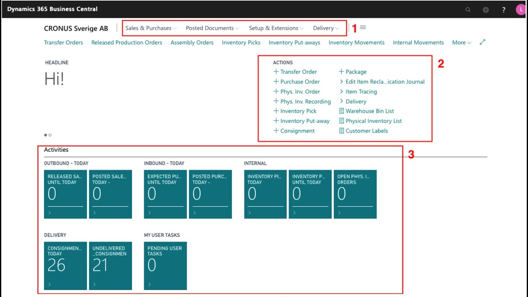
Task: Click plus icon beside Inventory Pick
Action: click(x=276, y=111)
